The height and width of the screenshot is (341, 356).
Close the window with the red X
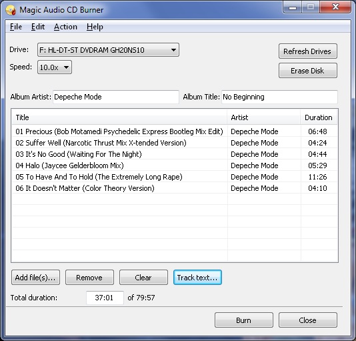(335, 7)
